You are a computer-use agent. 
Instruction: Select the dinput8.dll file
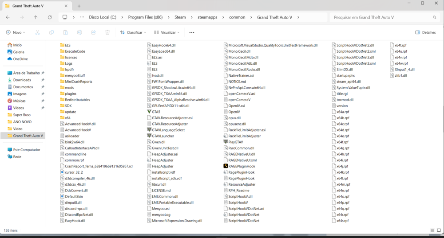(x=71, y=203)
